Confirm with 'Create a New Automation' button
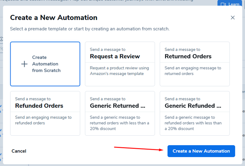This screenshot has width=245, height=166. [201, 151]
